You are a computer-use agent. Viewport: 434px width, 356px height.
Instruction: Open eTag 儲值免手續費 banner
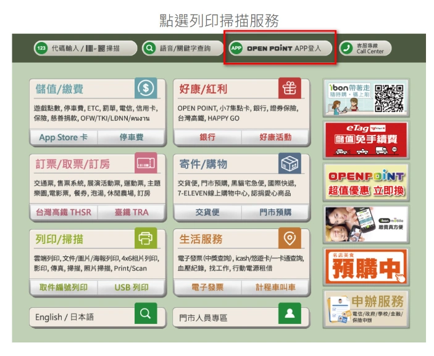366,140
